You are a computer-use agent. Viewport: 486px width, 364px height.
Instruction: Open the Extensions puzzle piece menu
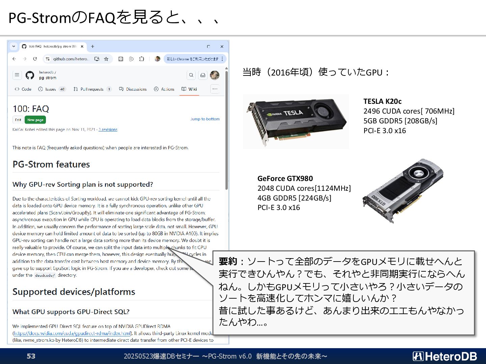142,59
